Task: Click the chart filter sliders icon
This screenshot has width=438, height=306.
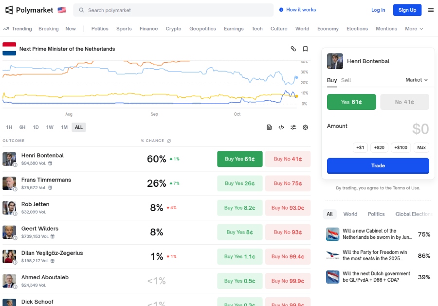Action: click(x=293, y=127)
